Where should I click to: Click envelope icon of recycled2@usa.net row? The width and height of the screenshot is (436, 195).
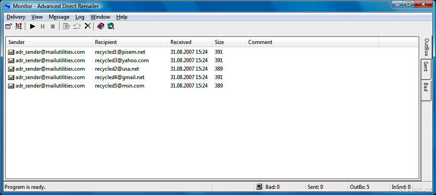click(x=11, y=69)
